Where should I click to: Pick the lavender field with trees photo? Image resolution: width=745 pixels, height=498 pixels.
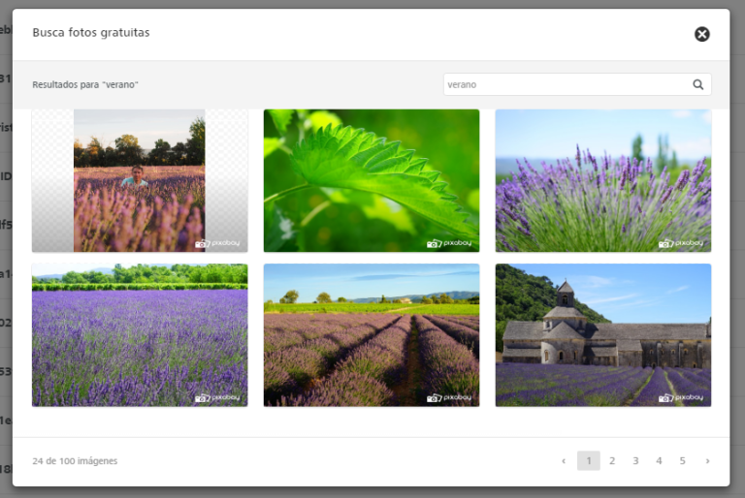point(139,334)
